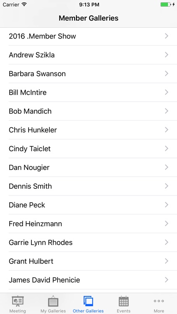Tap the More three-dots icon
Viewport: 177px width, 314px height.
[x=159, y=301]
